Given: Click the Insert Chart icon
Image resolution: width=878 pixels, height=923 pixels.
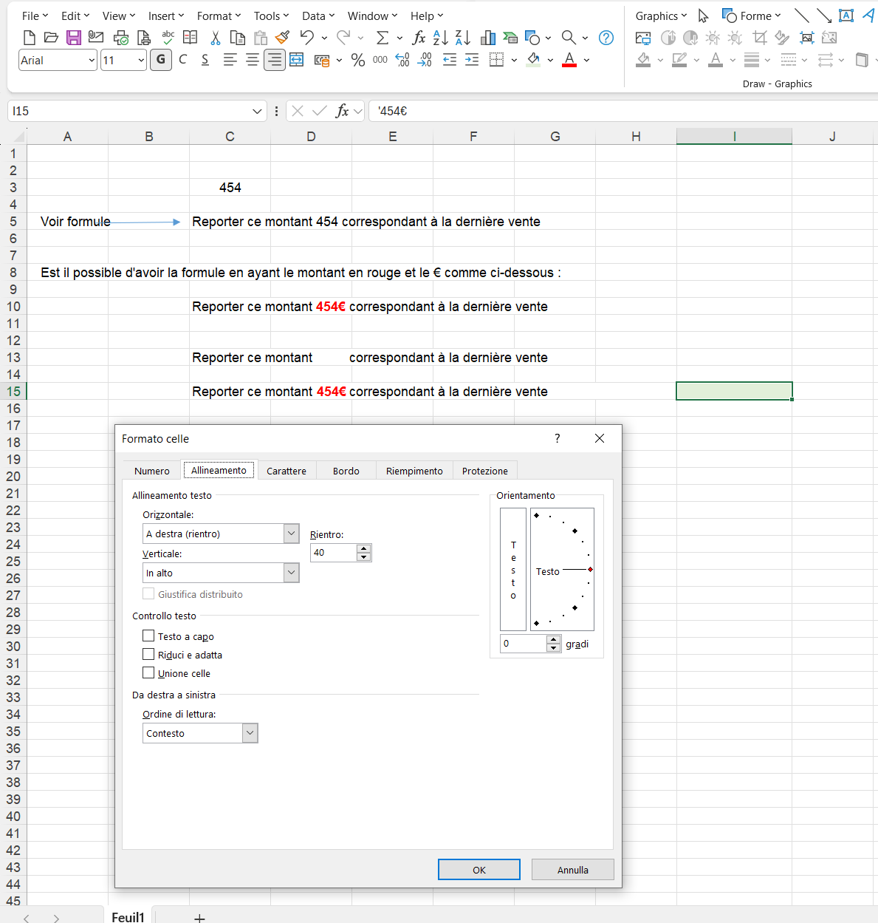Looking at the screenshot, I should click(488, 38).
